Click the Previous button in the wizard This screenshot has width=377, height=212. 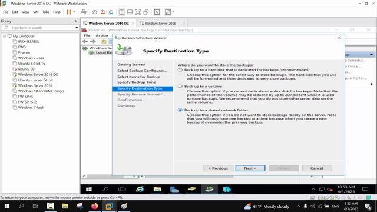click(x=218, y=168)
